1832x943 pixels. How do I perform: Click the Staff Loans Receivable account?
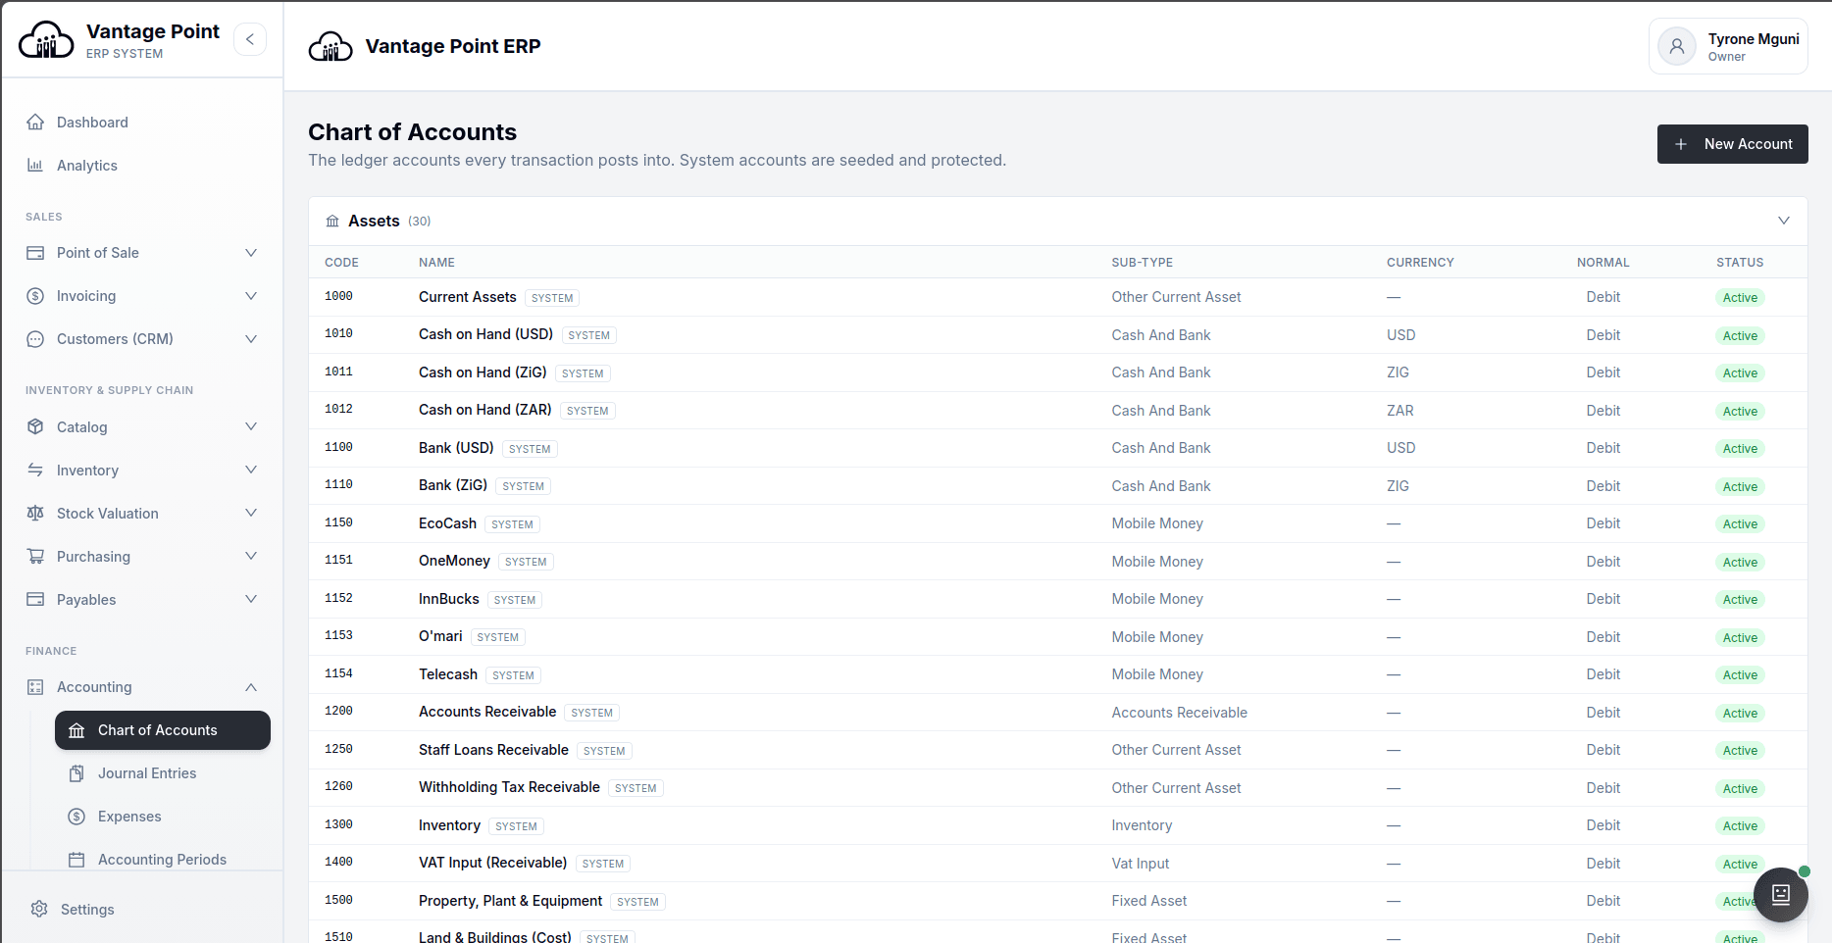493,750
